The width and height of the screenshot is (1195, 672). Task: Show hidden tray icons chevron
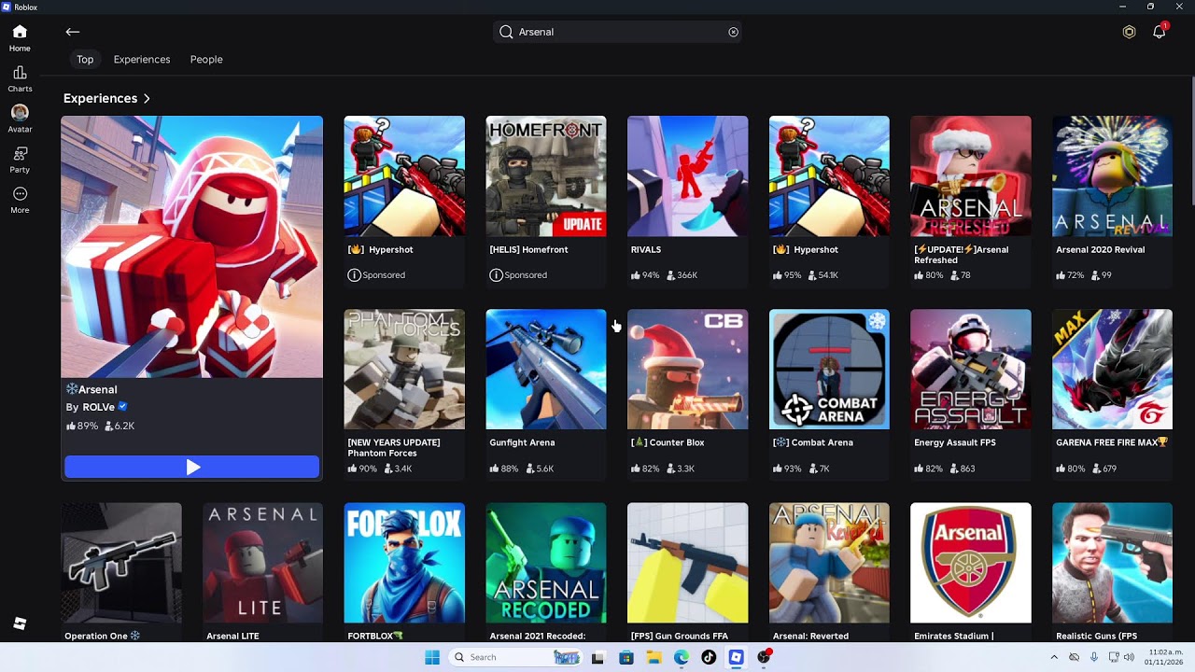[1055, 657]
